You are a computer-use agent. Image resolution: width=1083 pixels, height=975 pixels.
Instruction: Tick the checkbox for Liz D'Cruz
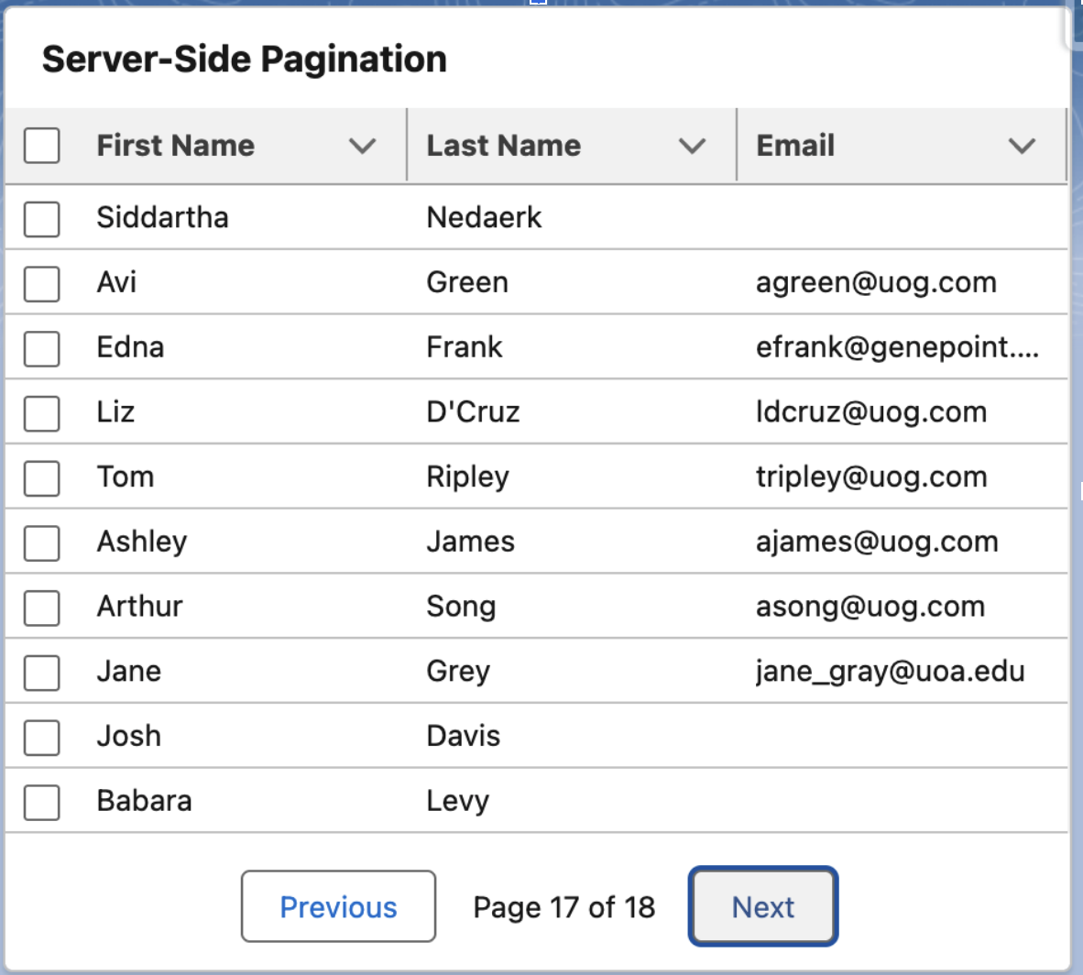[x=41, y=412]
